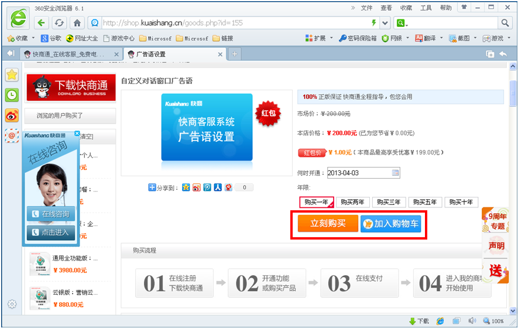Click the 何时开通 date input field
This screenshot has width=518, height=328.
(x=358, y=173)
